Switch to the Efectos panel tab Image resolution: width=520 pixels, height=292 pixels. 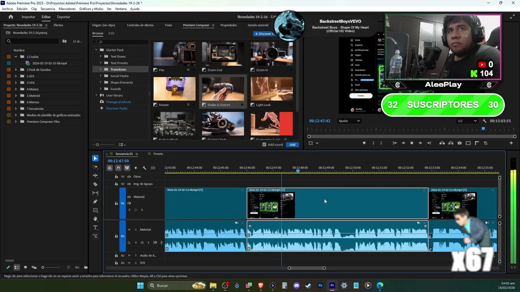tap(58, 25)
